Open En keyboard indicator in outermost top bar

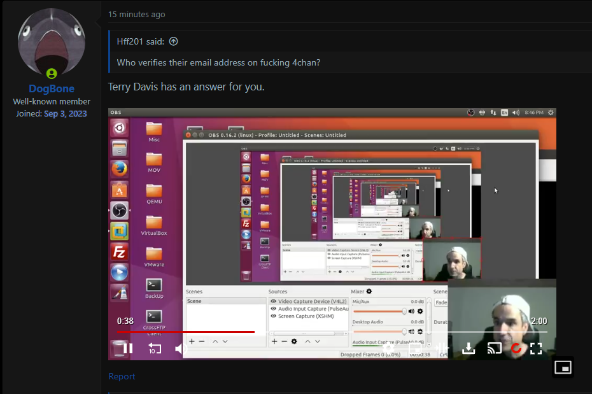click(504, 113)
